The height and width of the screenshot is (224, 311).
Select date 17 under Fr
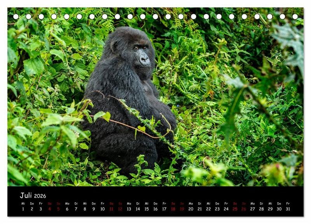[164, 209]
